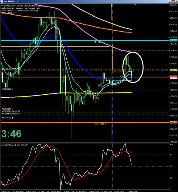
Task: Click the XAUUSD,M15 chart window icon
Action: 2,1
